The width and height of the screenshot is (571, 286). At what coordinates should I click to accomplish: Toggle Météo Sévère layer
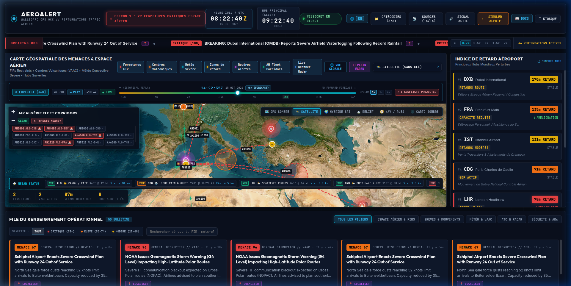[x=191, y=67]
